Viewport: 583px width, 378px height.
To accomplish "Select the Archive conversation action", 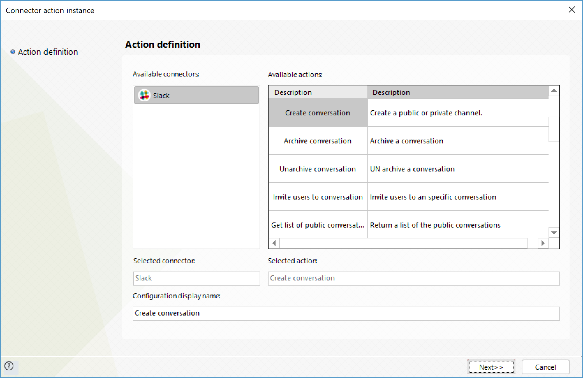I will 318,141.
